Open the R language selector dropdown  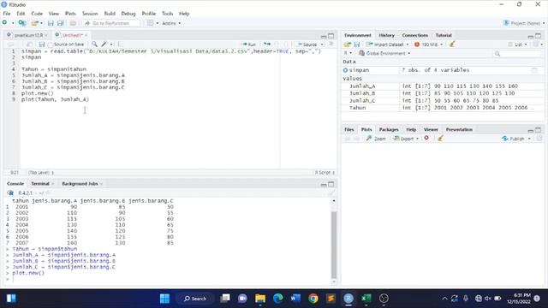(x=348, y=53)
